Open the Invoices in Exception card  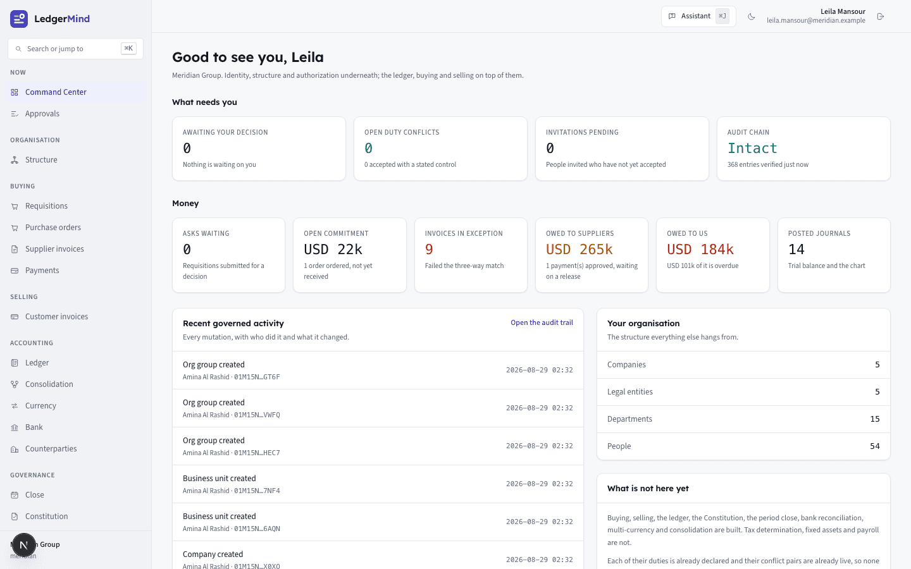coord(471,255)
